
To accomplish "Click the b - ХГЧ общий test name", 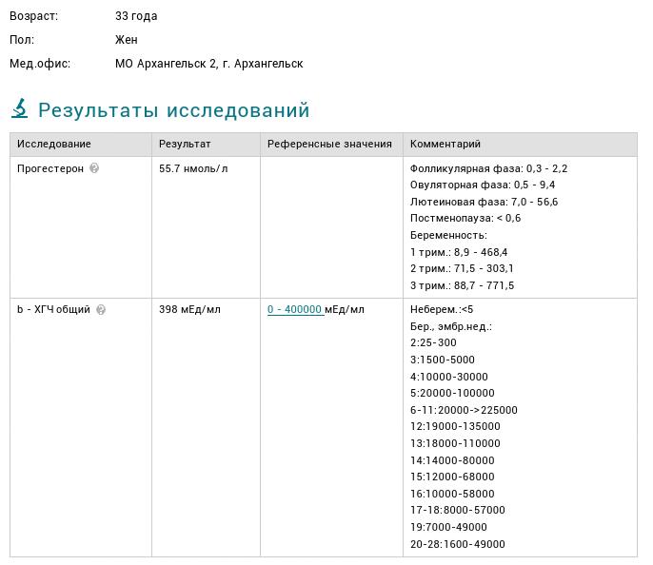I will click(53, 309).
